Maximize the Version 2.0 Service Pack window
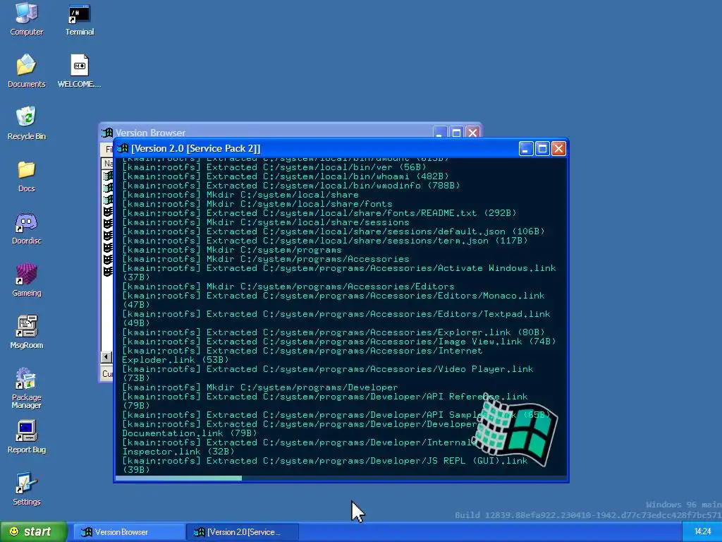 pyautogui.click(x=542, y=148)
